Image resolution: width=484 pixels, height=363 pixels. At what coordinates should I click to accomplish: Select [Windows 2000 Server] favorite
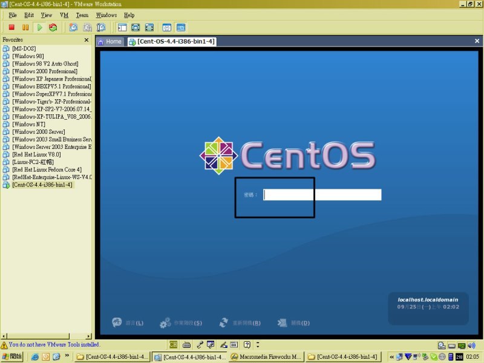(38, 131)
